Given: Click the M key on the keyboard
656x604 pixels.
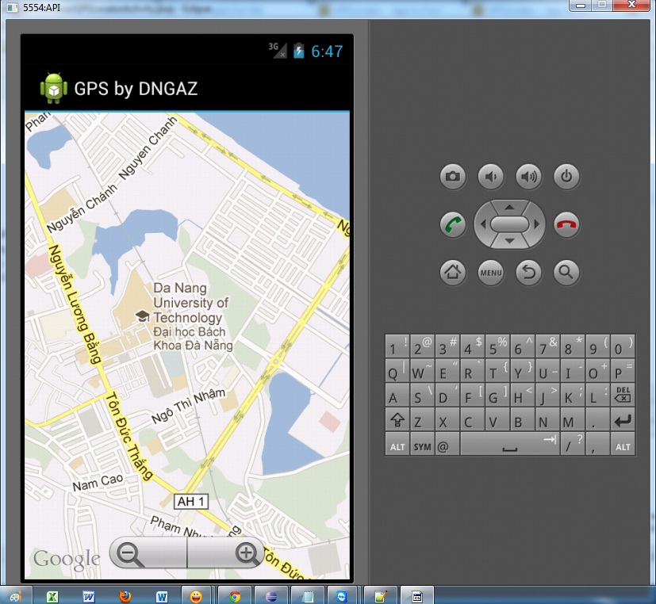Looking at the screenshot, I should pos(573,419).
